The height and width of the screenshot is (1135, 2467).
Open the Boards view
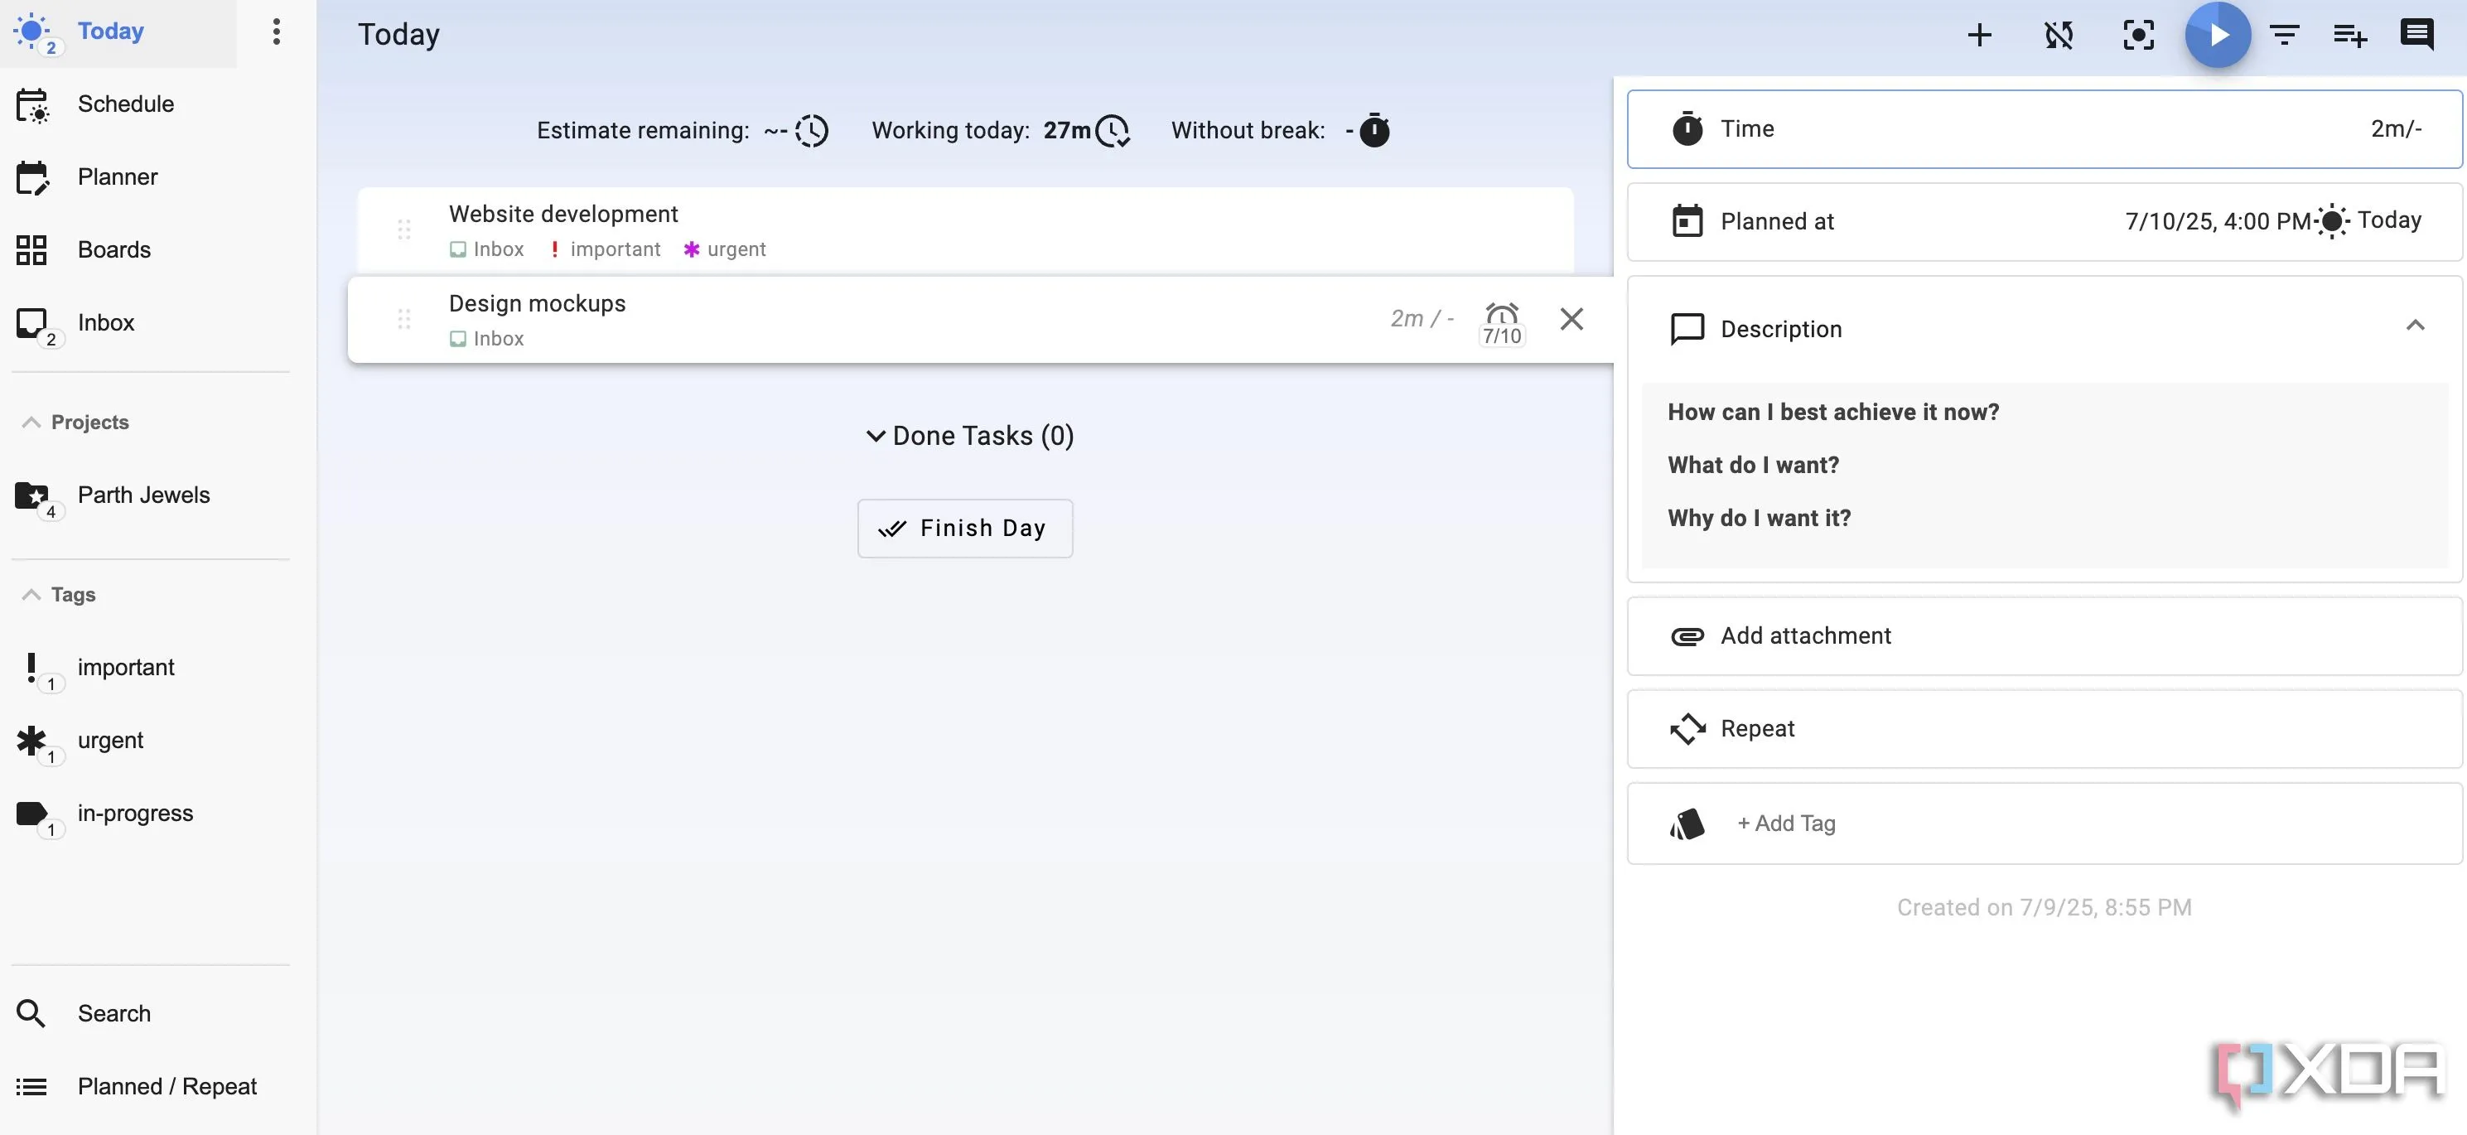click(x=114, y=249)
